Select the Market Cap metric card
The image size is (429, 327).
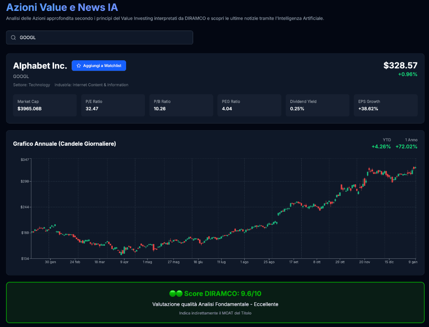[44, 105]
